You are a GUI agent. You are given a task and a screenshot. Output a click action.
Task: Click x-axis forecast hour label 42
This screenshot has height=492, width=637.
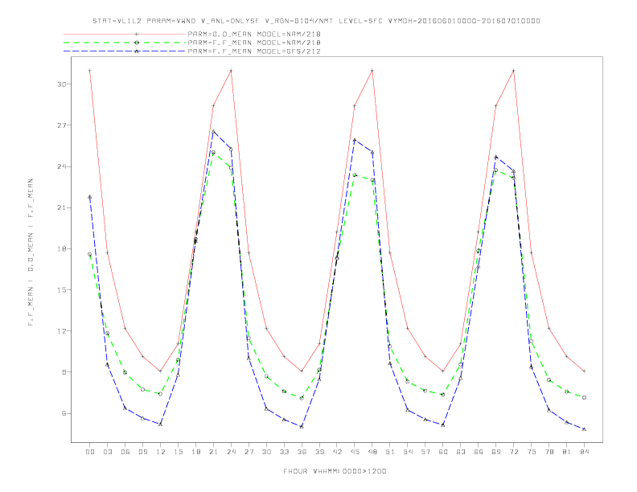[337, 452]
